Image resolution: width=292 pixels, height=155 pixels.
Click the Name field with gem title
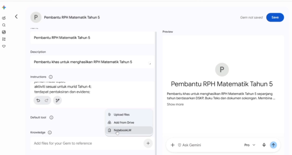[x=92, y=38]
